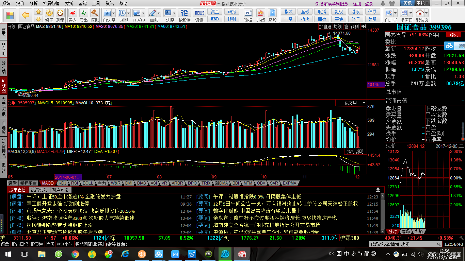The width and height of the screenshot is (465, 261).
Task: Click the 买入 buy icon
Action: 73,13
